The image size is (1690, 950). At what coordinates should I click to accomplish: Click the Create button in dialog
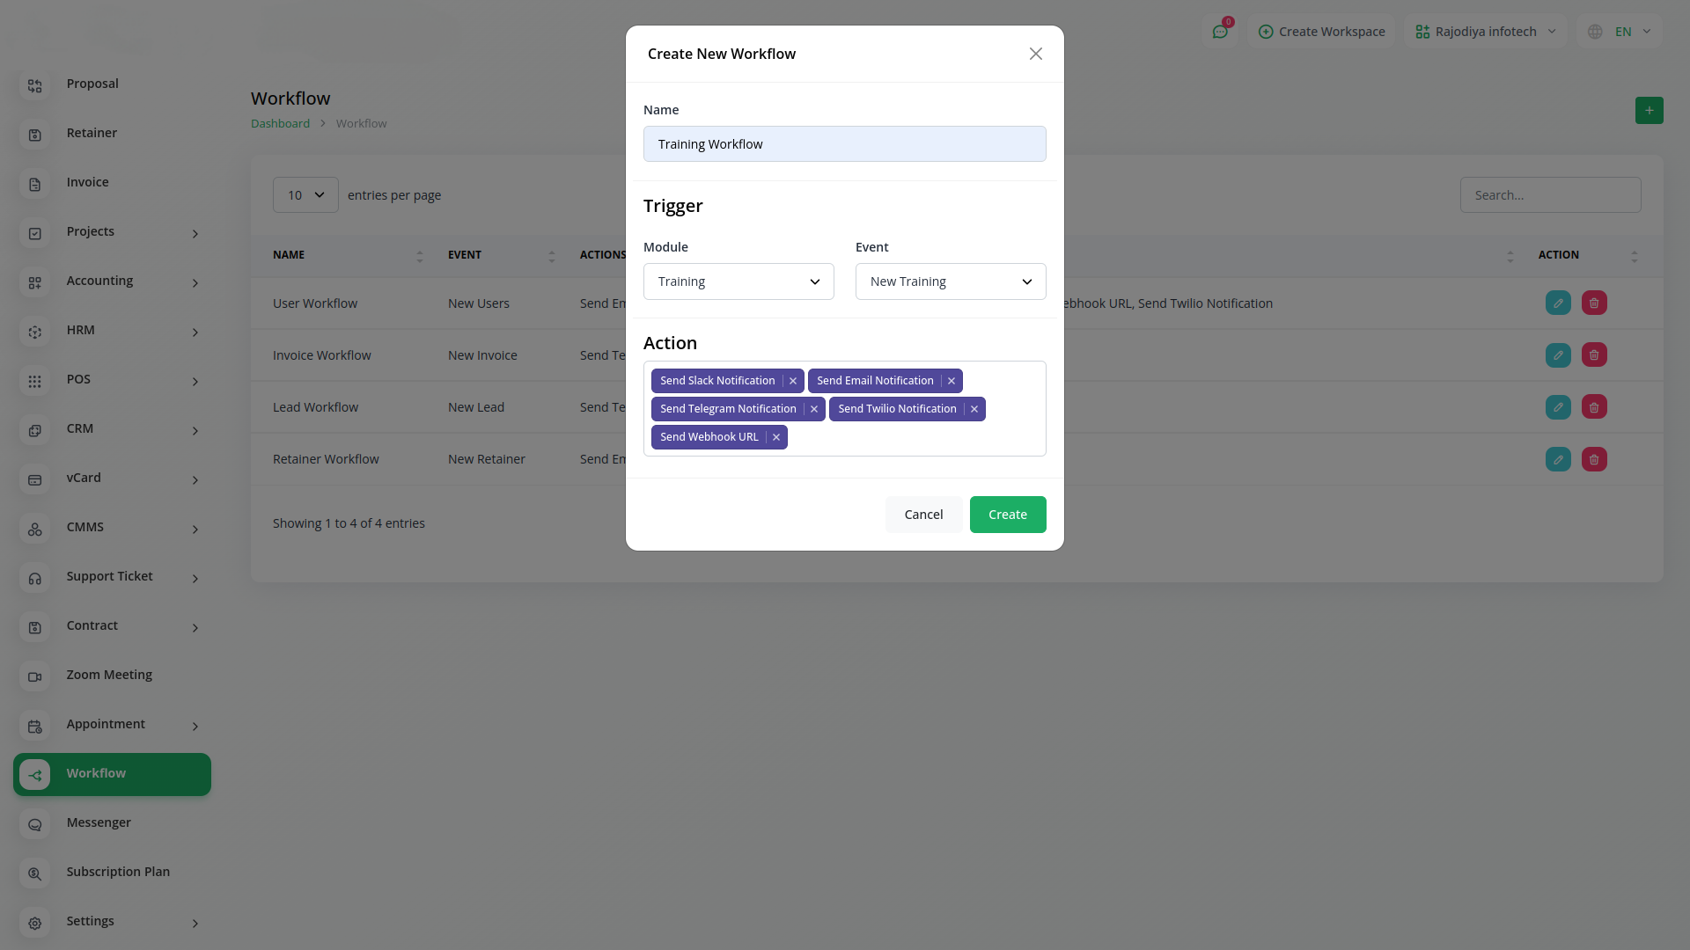[1008, 515]
